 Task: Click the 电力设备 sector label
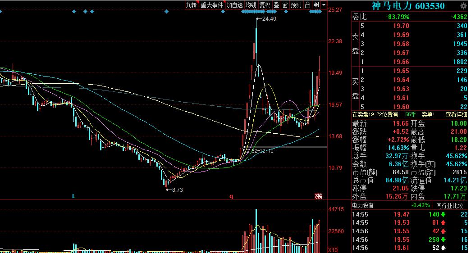click(363, 206)
